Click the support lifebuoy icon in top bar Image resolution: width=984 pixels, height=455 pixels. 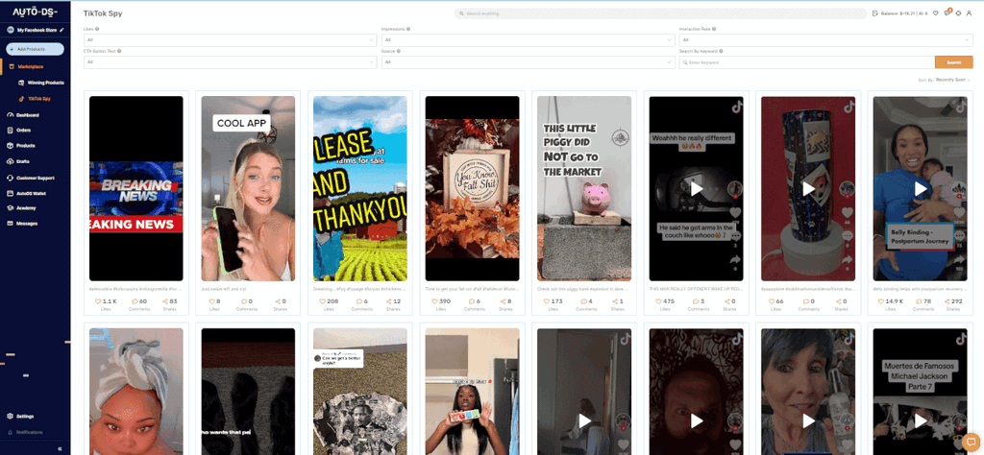[x=958, y=13]
